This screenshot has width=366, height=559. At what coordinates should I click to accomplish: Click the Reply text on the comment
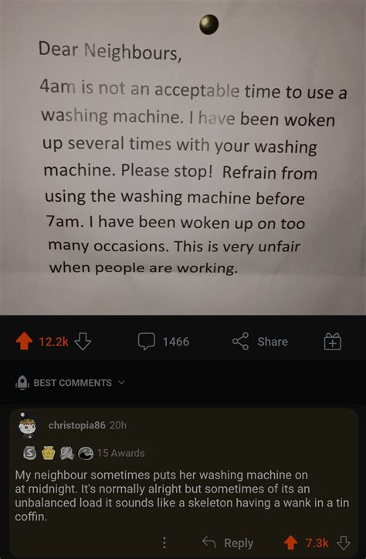coord(239,543)
